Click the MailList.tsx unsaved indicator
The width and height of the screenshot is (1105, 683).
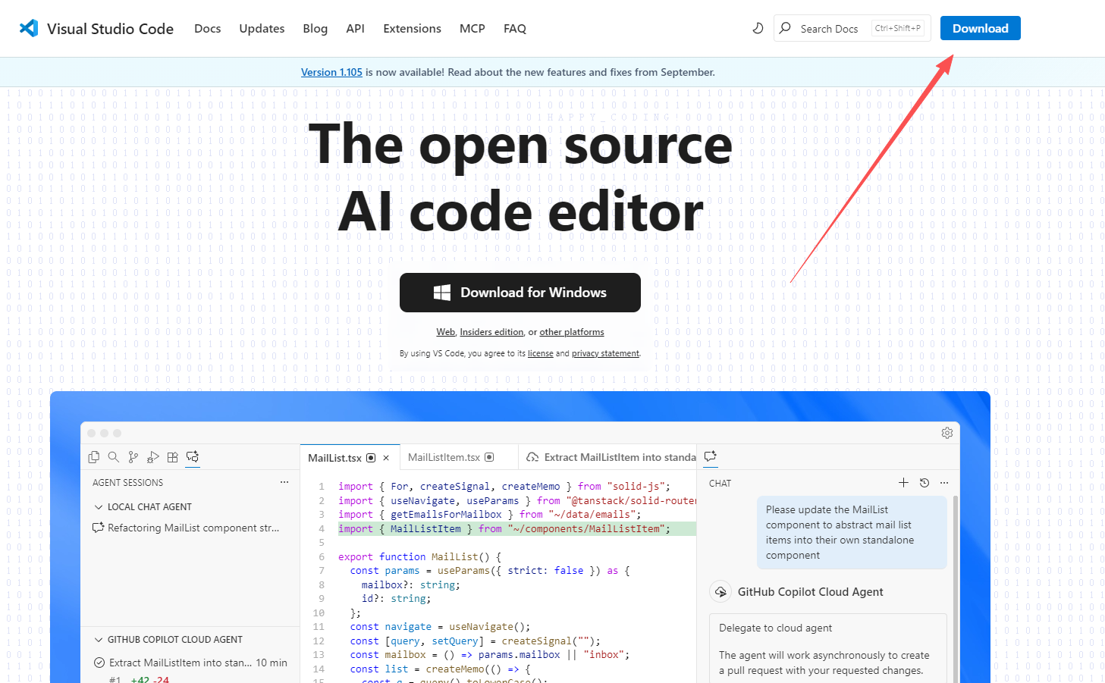371,458
